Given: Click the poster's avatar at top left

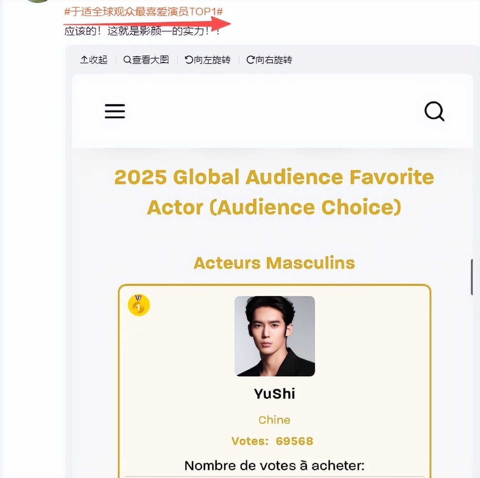Looking at the screenshot, I should coord(38,1).
